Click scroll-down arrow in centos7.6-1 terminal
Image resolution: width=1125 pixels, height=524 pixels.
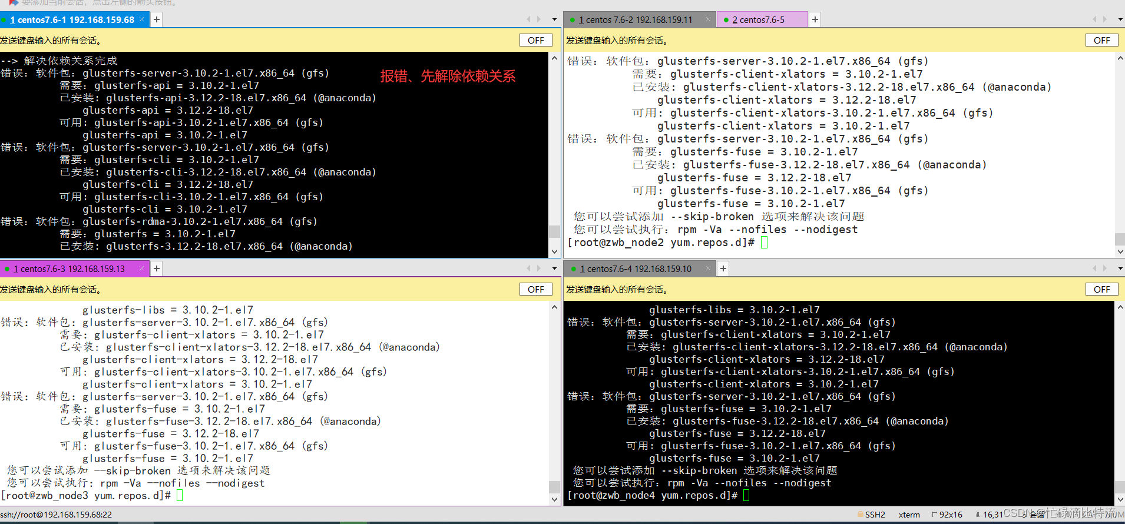(554, 251)
